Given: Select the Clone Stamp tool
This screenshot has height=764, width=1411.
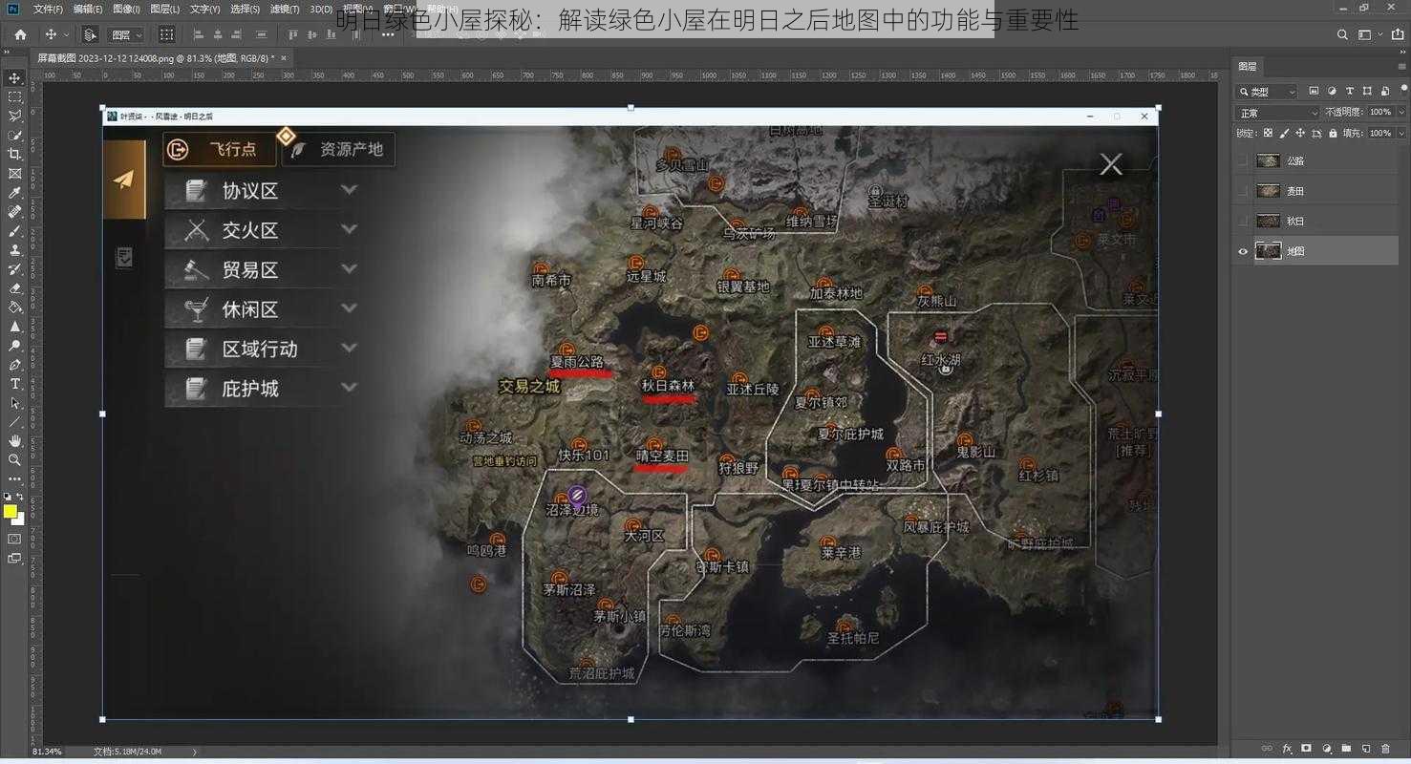Looking at the screenshot, I should tap(14, 250).
